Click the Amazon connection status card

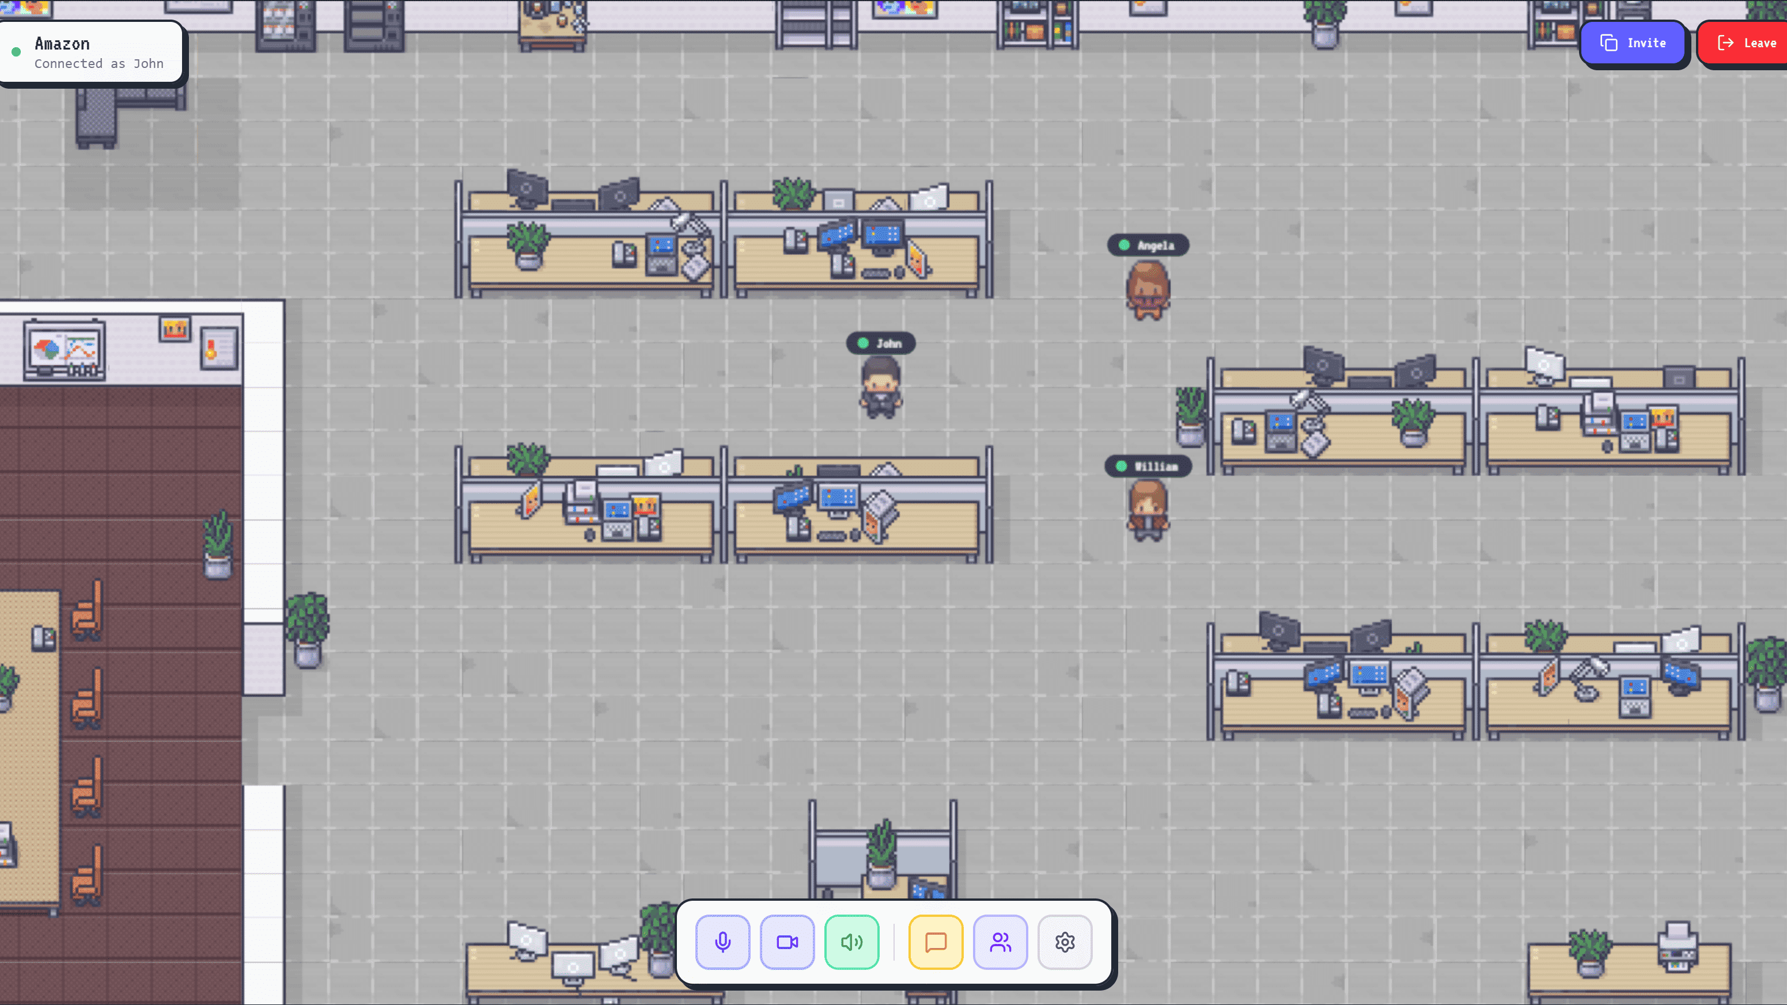click(x=92, y=53)
